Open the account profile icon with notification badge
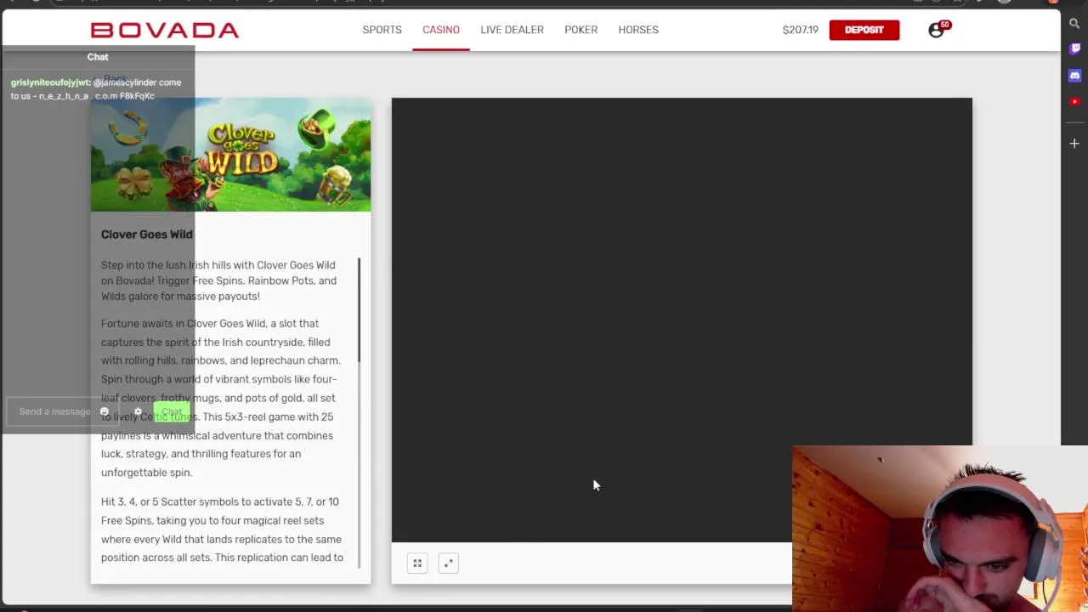1088x612 pixels. pos(938,30)
